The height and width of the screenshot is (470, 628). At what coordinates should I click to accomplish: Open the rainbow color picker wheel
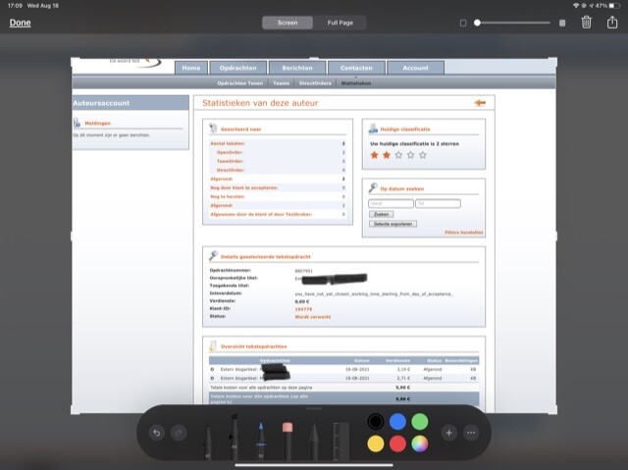tap(420, 444)
